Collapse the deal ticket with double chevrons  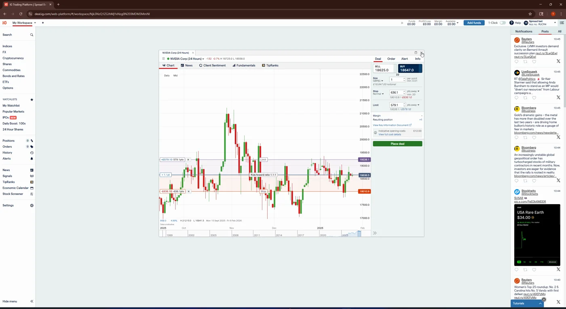[375, 233]
